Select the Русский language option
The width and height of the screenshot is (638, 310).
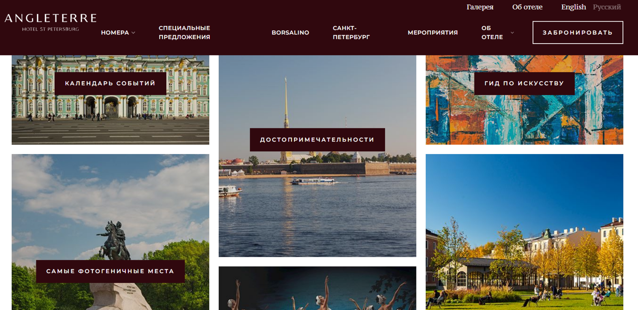[x=607, y=7]
